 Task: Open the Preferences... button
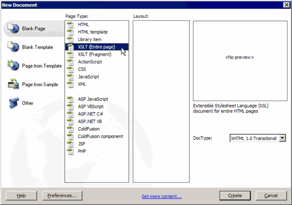click(62, 196)
